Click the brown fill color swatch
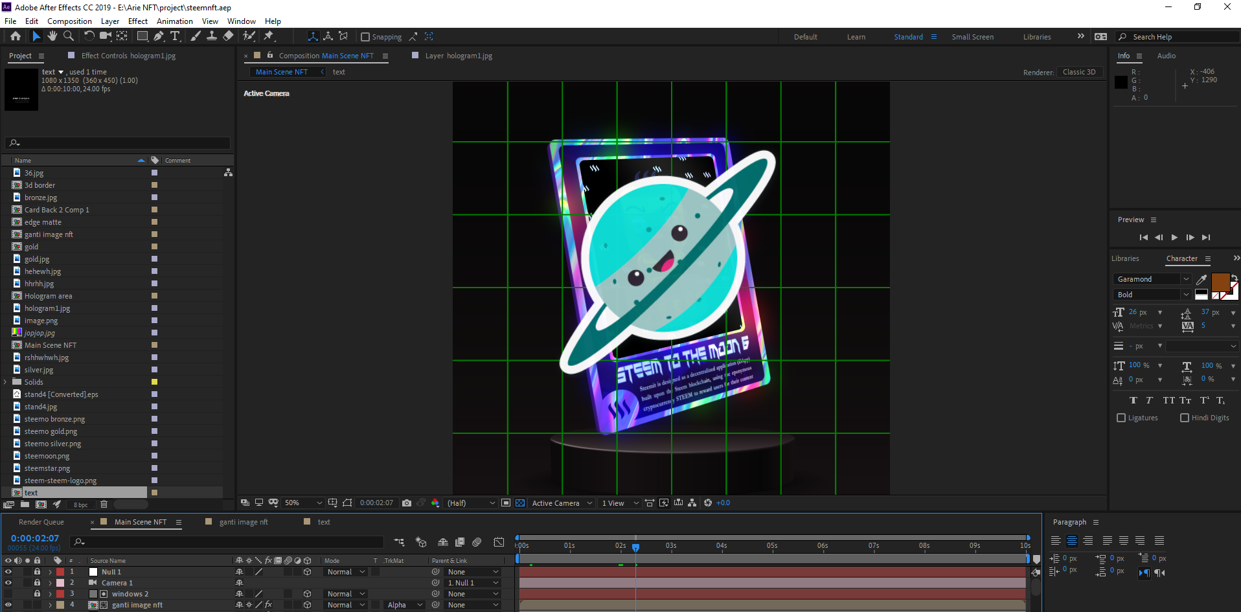Screen dimensions: 1241x612 1220,282
